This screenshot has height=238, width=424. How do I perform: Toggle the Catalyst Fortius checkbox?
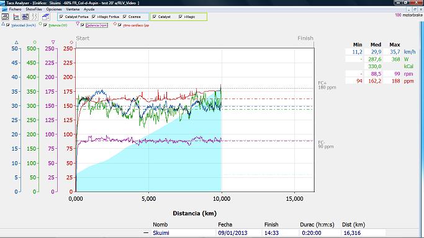click(61, 17)
